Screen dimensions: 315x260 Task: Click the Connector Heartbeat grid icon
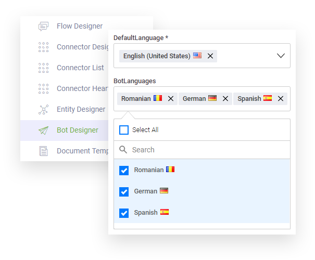coord(43,89)
